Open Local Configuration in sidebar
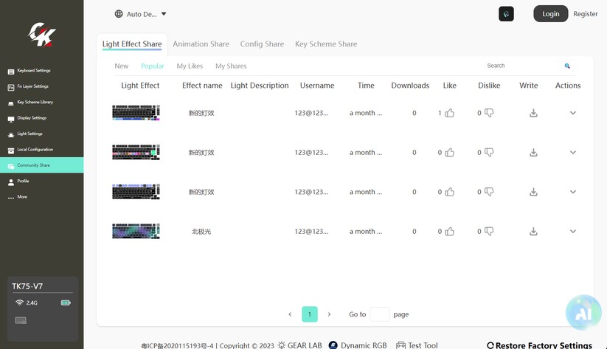 click(41, 150)
